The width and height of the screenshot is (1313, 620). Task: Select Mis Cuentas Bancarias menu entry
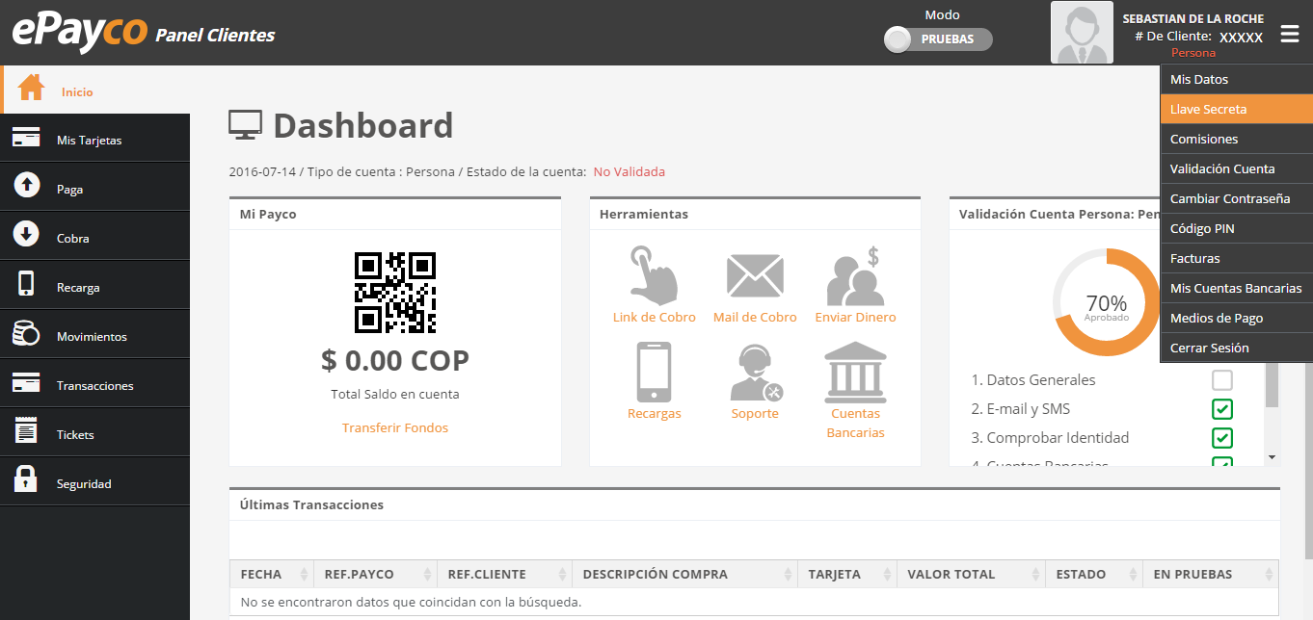pyautogui.click(x=1237, y=288)
